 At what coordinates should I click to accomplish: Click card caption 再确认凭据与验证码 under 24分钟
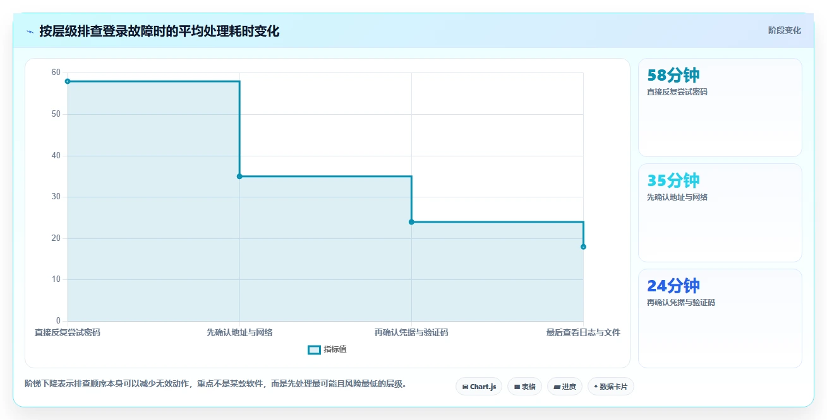coord(681,303)
